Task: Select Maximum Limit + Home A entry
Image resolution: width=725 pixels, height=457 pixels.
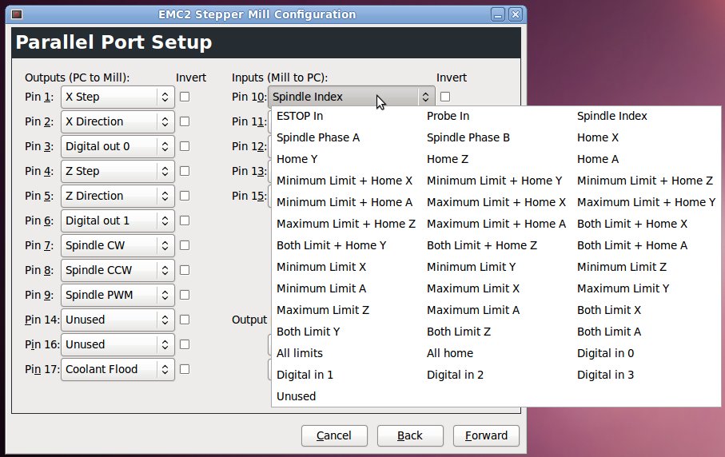Action: coord(496,225)
